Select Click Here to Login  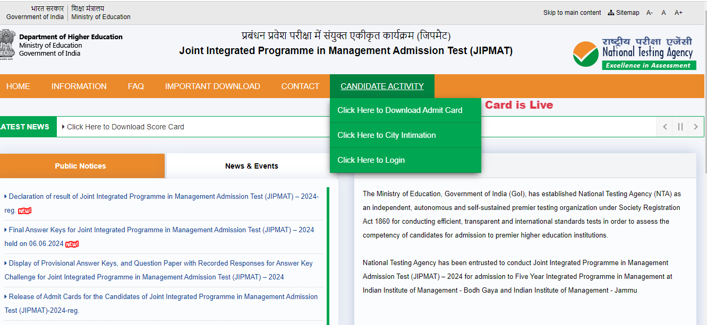click(405, 160)
